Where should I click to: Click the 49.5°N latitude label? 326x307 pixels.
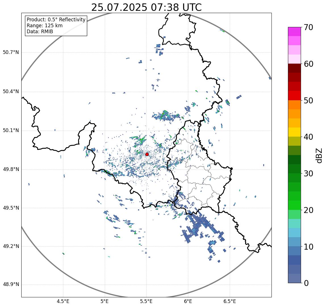(11, 208)
